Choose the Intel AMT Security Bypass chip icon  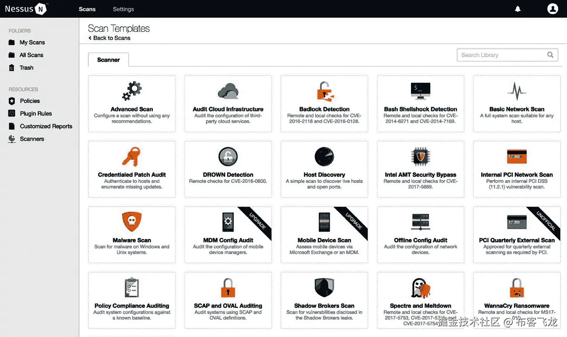click(421, 157)
